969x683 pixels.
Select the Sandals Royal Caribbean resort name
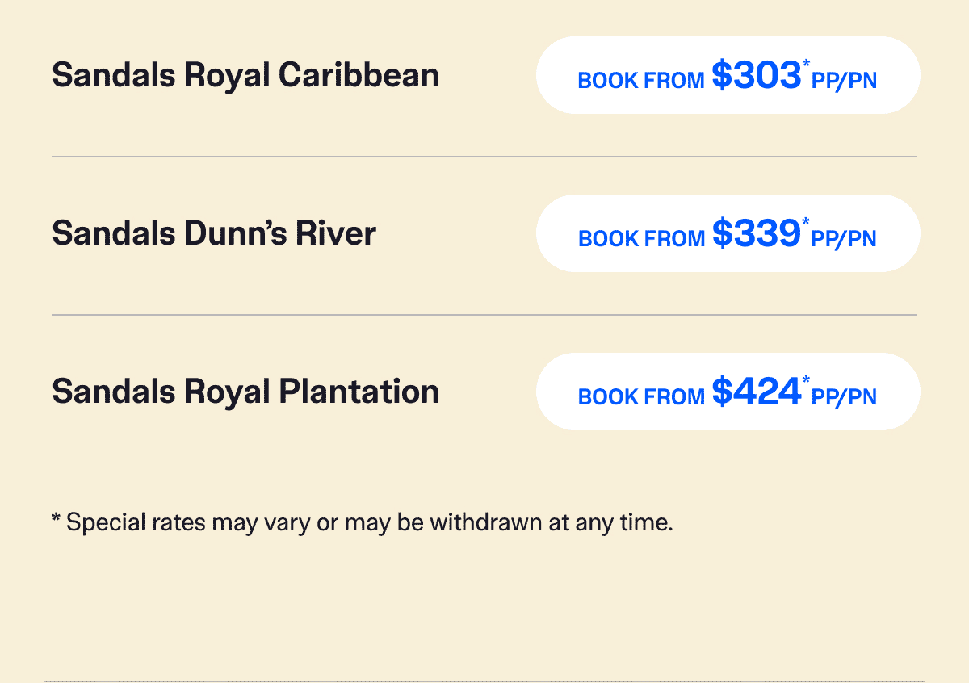click(245, 75)
